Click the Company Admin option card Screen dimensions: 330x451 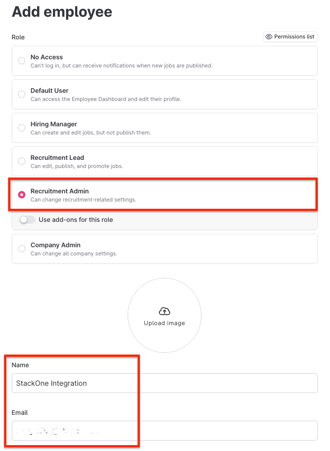[x=164, y=249]
